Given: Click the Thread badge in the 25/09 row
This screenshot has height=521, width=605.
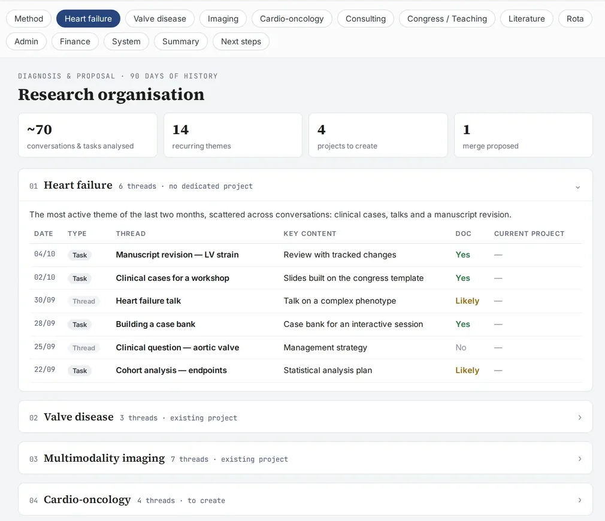Looking at the screenshot, I should [x=84, y=348].
